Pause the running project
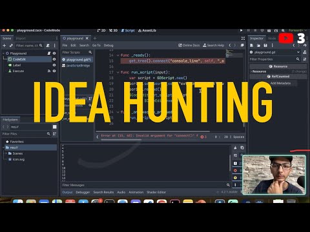310x232 pixels. coord(248,30)
